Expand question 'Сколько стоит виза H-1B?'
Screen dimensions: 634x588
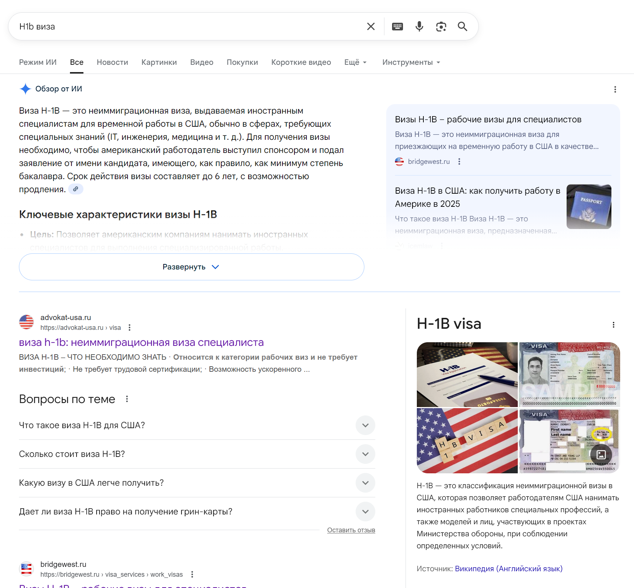pos(197,454)
